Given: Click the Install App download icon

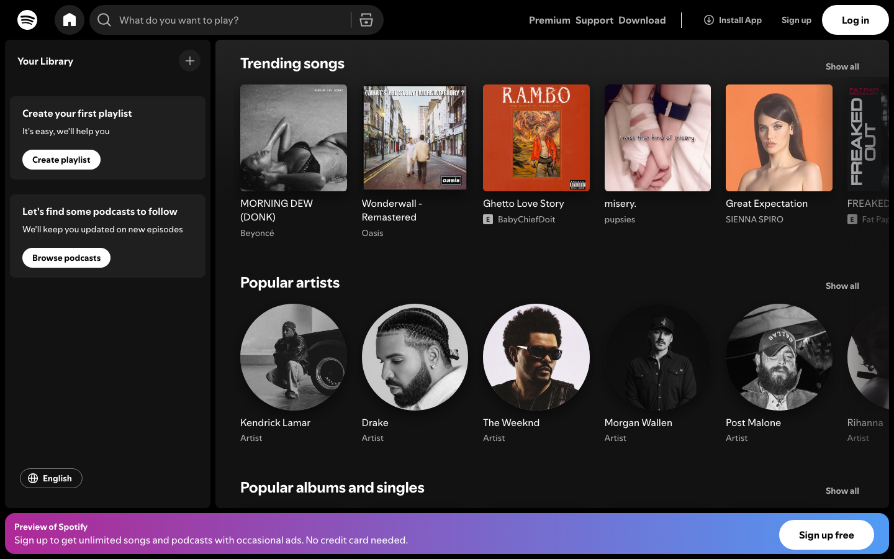Looking at the screenshot, I should click(708, 20).
